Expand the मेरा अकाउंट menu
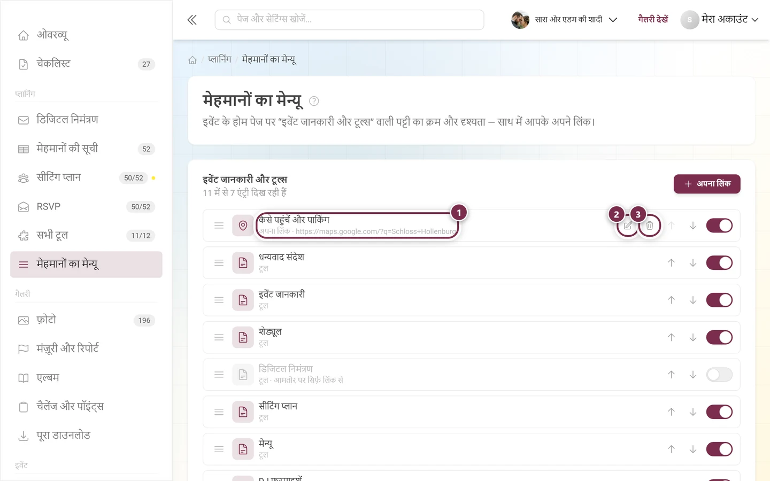770x481 pixels. 720,20
